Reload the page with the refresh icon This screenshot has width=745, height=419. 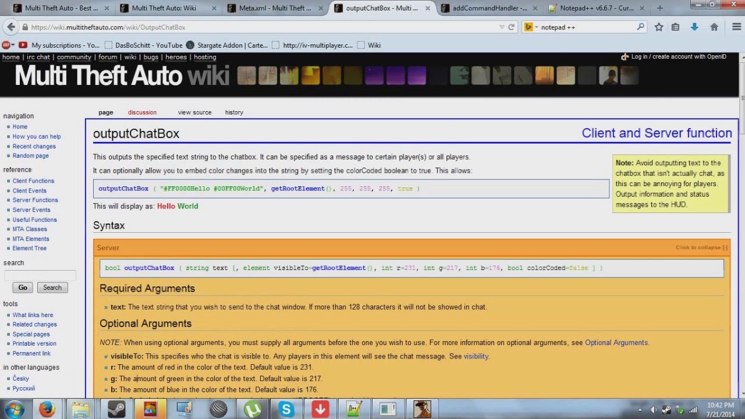pyautogui.click(x=511, y=27)
